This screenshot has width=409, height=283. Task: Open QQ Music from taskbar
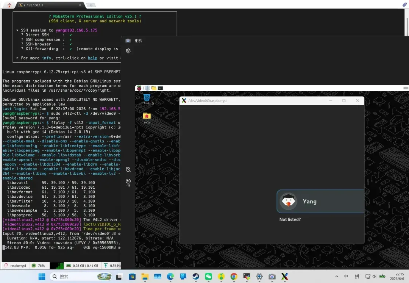tap(221, 277)
